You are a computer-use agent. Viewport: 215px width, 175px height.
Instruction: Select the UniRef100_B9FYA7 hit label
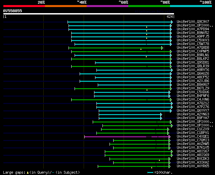[193, 118]
